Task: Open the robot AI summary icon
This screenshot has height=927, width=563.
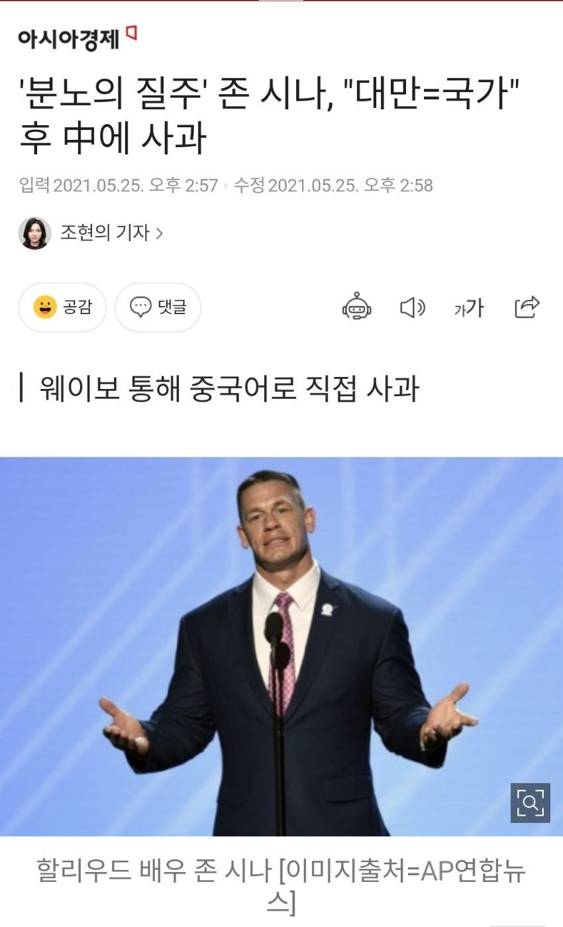Action: click(x=356, y=307)
